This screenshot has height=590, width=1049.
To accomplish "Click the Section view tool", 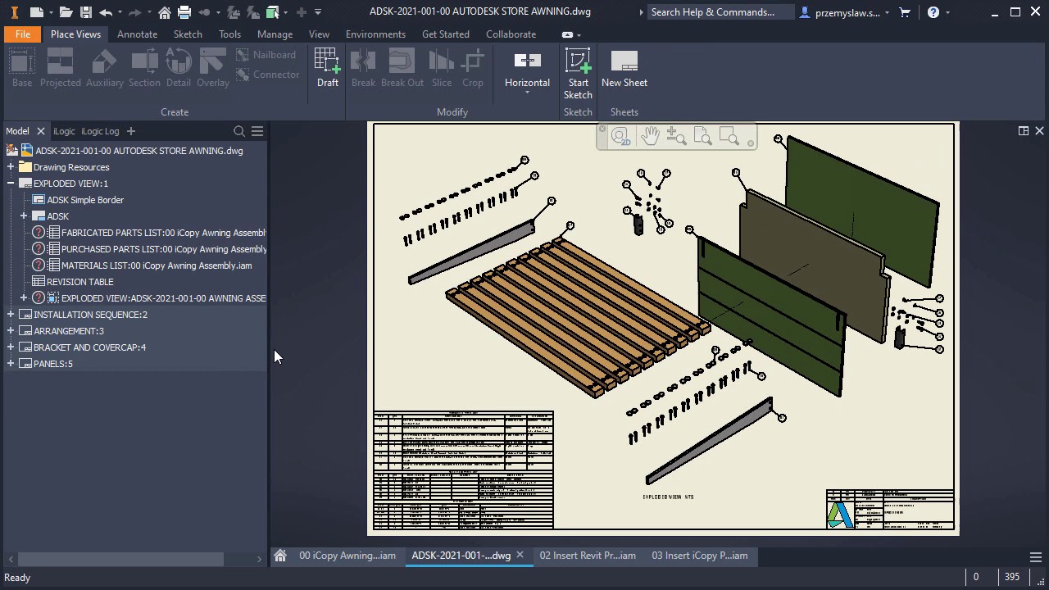I will coord(144,67).
